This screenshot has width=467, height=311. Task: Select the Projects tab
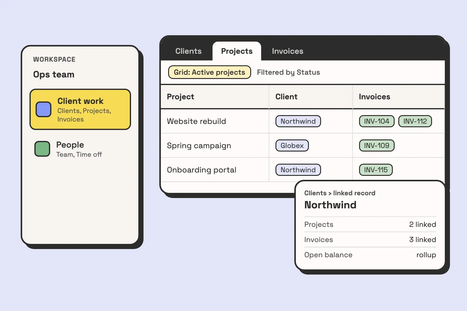coord(237,51)
